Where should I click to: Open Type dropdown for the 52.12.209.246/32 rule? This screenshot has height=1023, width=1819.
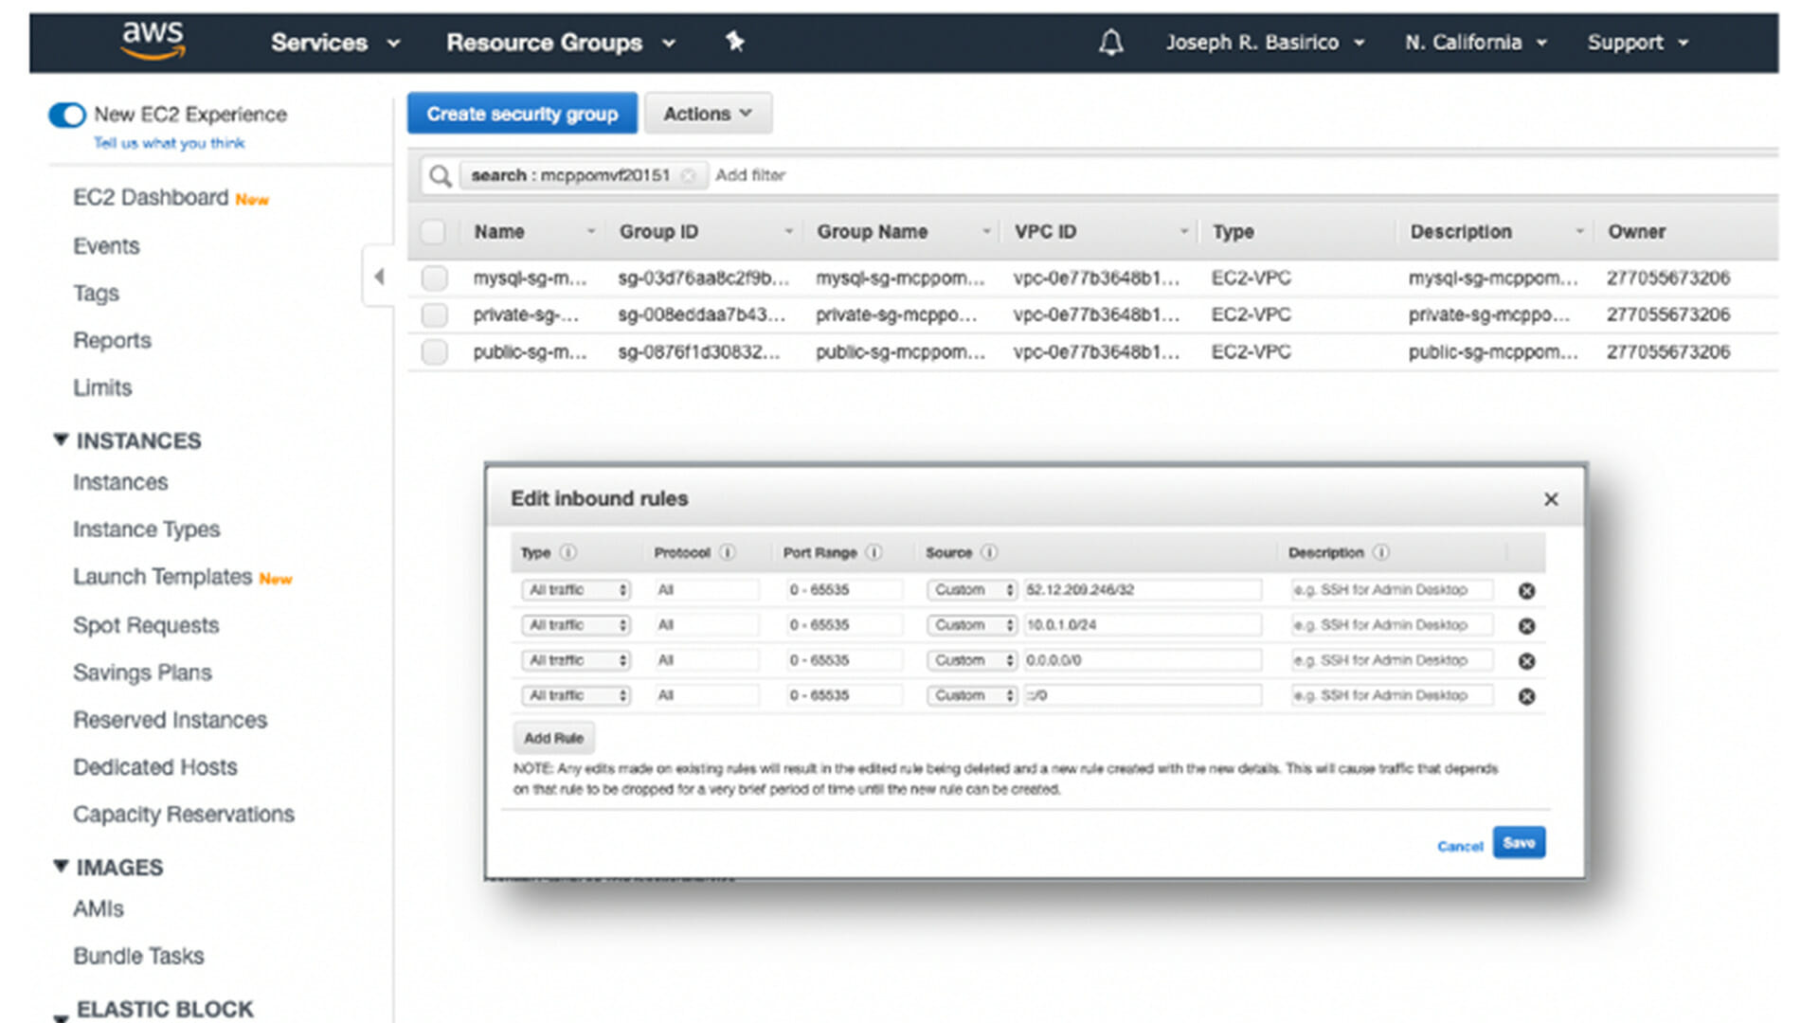click(576, 590)
